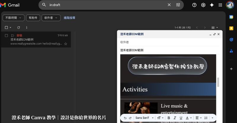This screenshot has width=237, height=123.
Task: Insert a numbered list
Action: click(206, 118)
